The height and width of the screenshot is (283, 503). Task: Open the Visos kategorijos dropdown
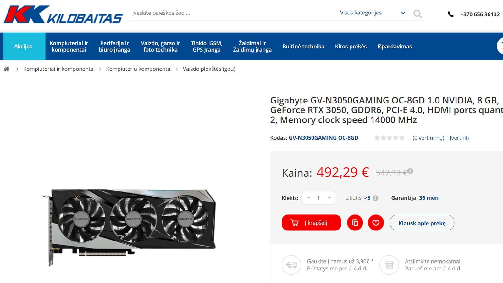(x=372, y=13)
